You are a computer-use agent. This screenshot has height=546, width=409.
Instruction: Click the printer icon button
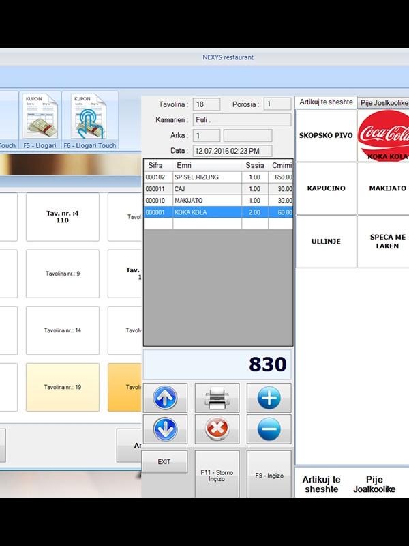pyautogui.click(x=217, y=397)
